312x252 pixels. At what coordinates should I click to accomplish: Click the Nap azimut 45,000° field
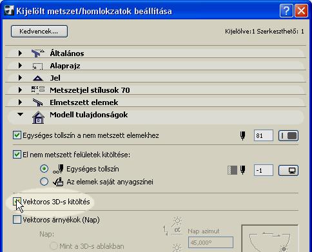(211, 242)
